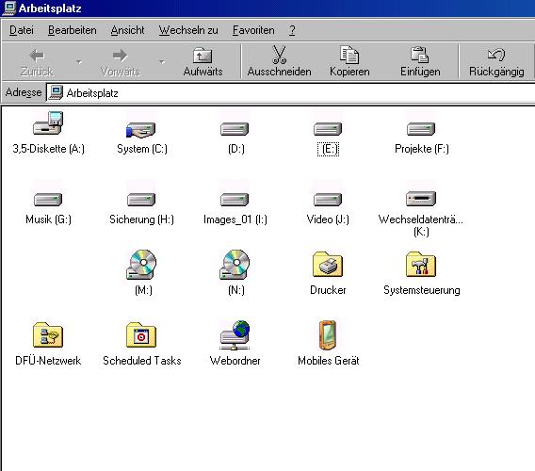Image resolution: width=535 pixels, height=471 pixels.
Task: Expand the Vorwärts history dropdown arrow
Action: point(162,62)
